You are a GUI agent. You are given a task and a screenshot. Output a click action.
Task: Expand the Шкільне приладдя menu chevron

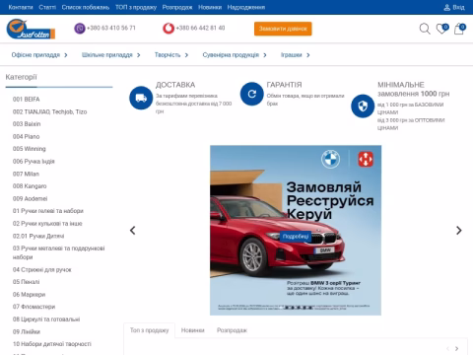pos(138,55)
